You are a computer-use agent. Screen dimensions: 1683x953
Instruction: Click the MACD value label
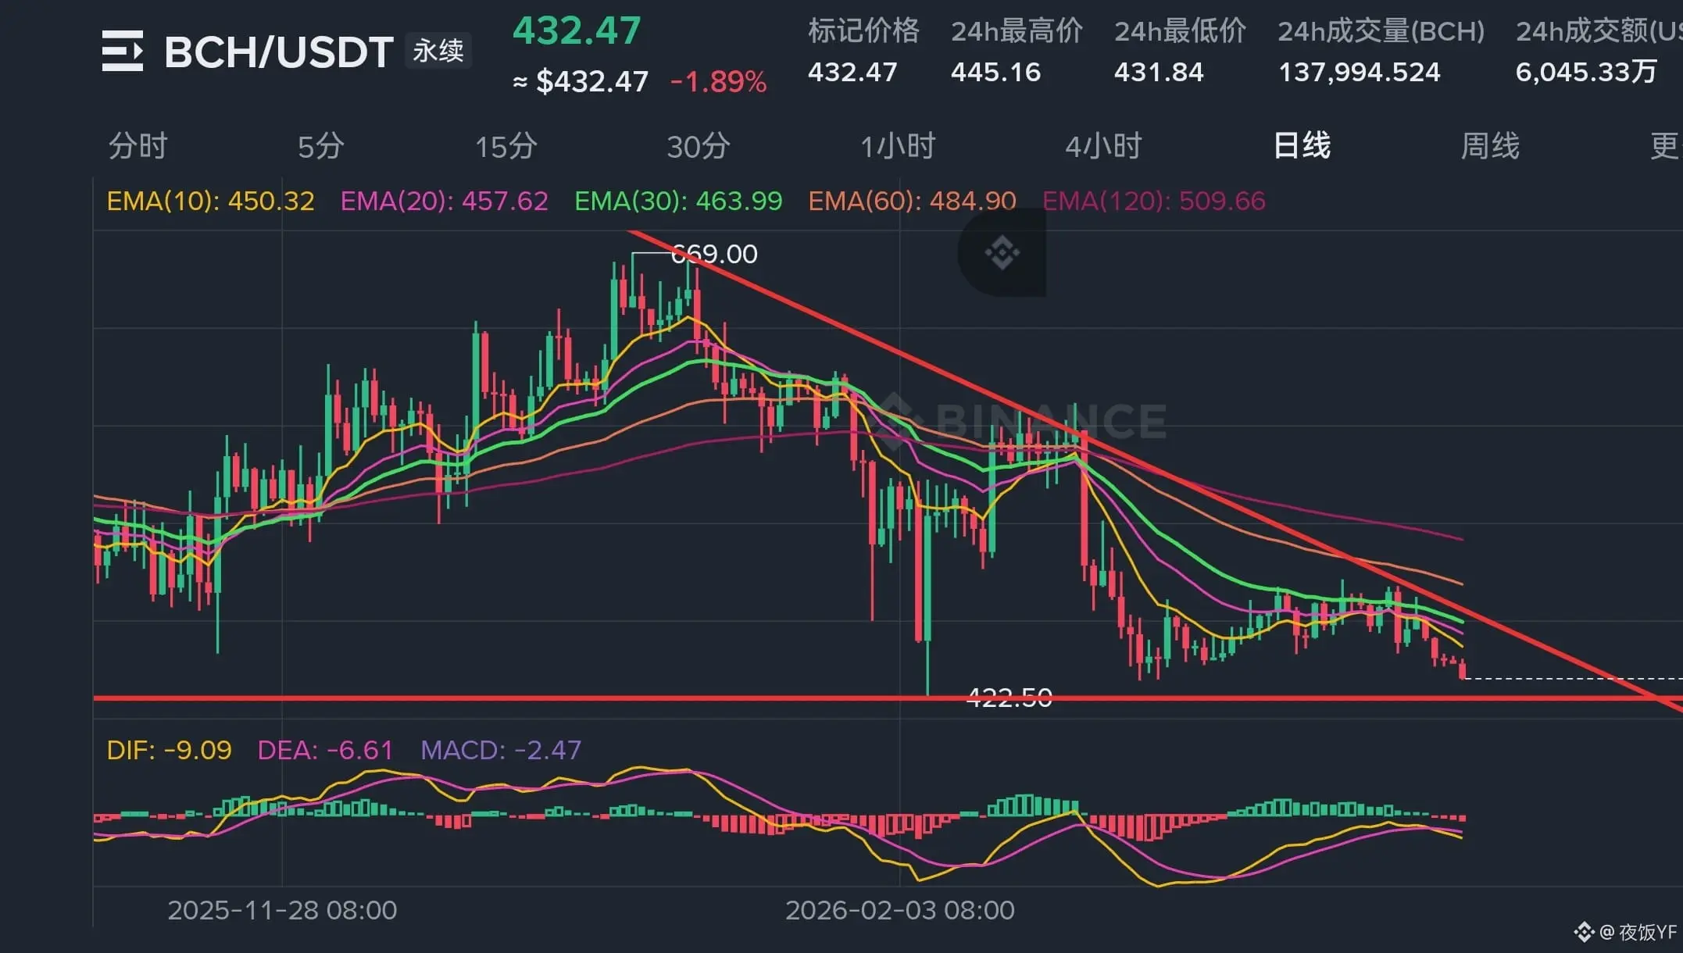point(501,750)
